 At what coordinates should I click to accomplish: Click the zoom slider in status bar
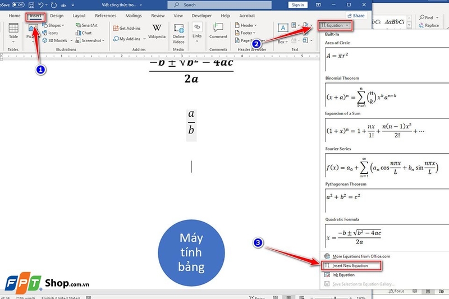tap(331, 298)
